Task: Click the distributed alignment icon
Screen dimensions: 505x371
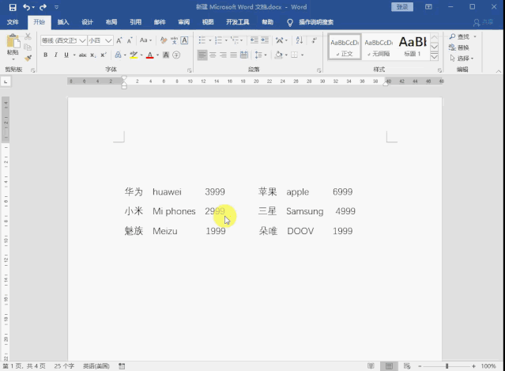Action: click(x=244, y=55)
